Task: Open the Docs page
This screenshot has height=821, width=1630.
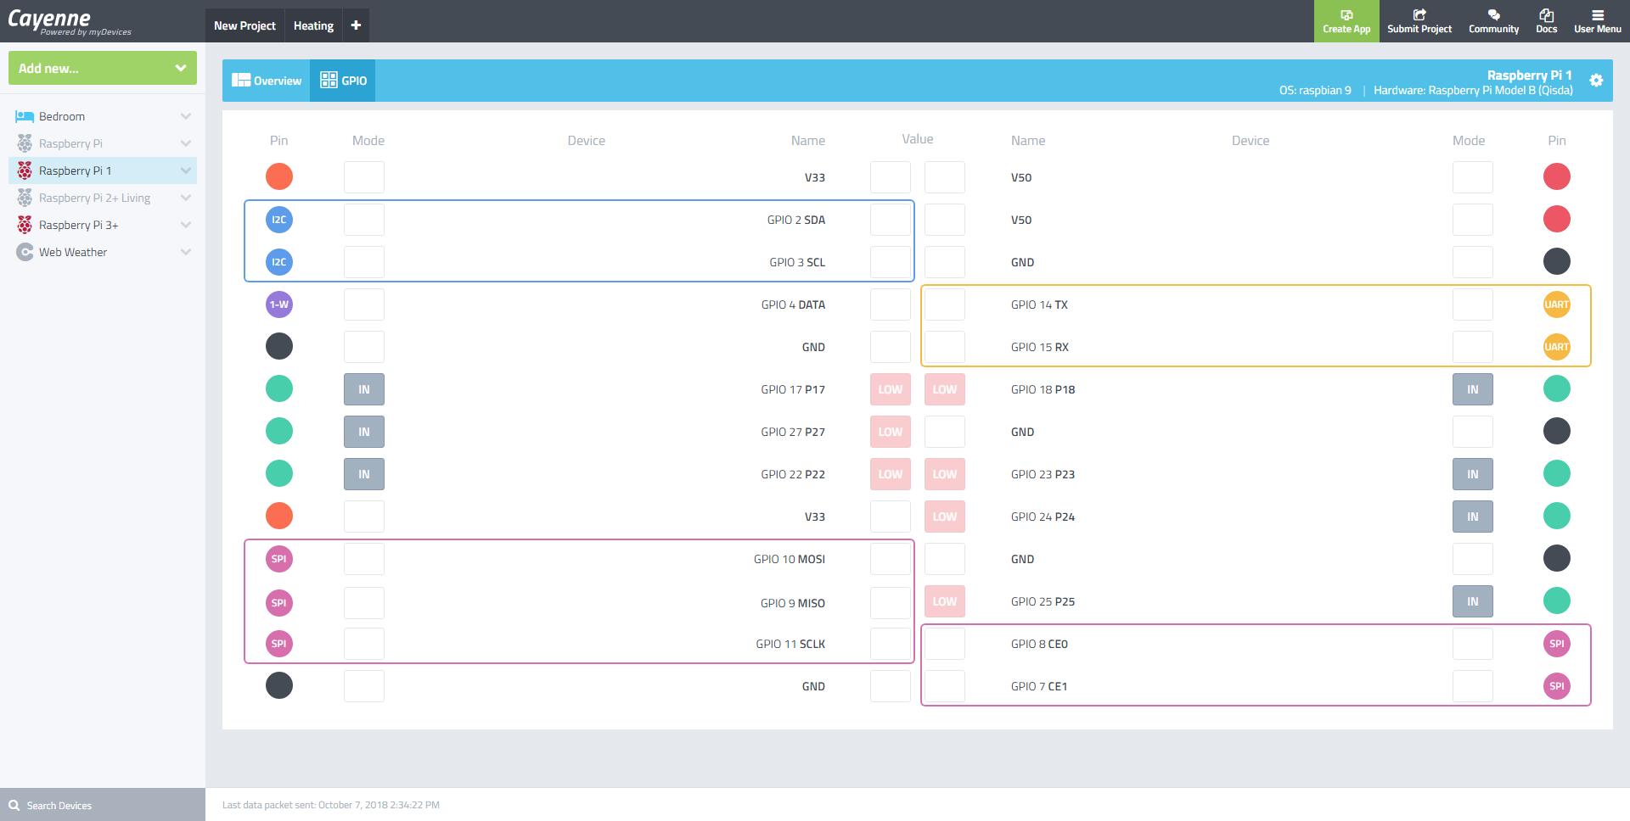Action: (1546, 21)
